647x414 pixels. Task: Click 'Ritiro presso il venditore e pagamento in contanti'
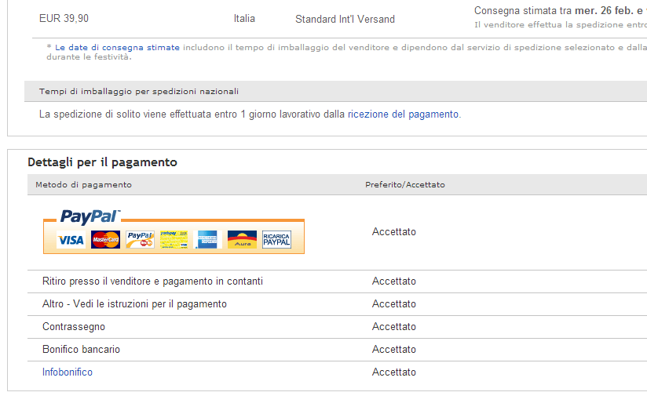(x=152, y=281)
